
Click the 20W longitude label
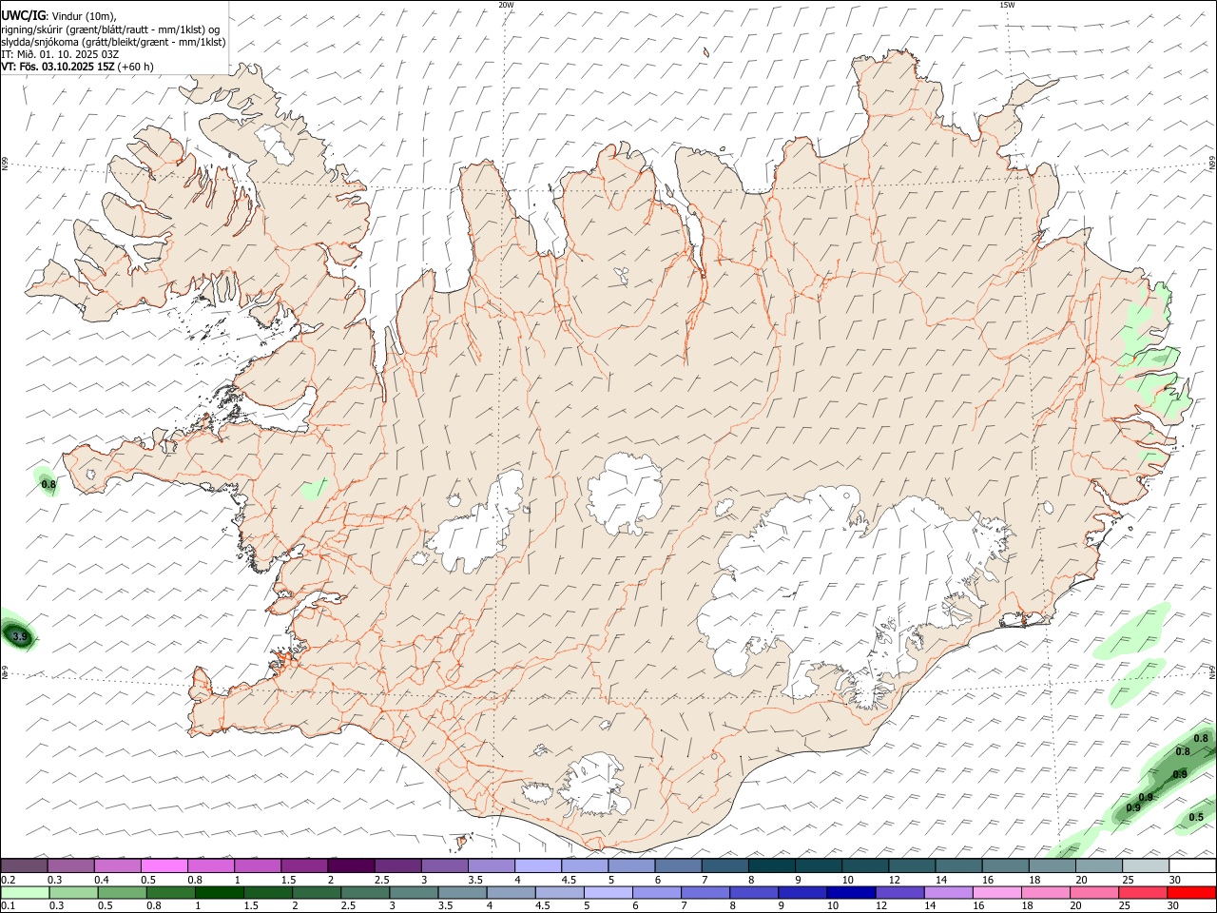(507, 5)
